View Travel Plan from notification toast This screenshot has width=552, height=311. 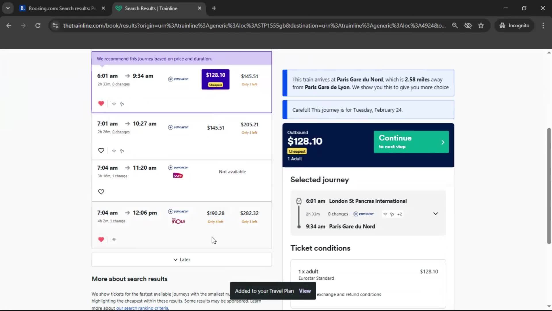click(305, 291)
